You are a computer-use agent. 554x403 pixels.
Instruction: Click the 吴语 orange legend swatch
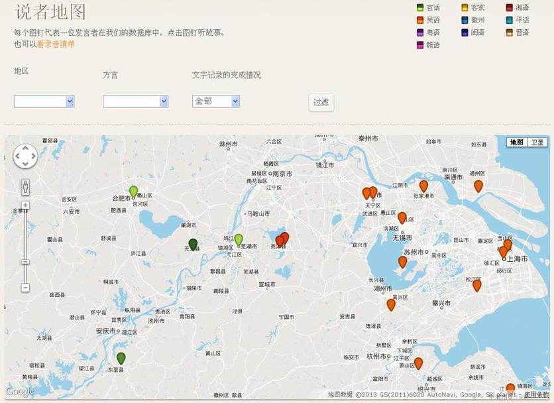[x=420, y=20]
